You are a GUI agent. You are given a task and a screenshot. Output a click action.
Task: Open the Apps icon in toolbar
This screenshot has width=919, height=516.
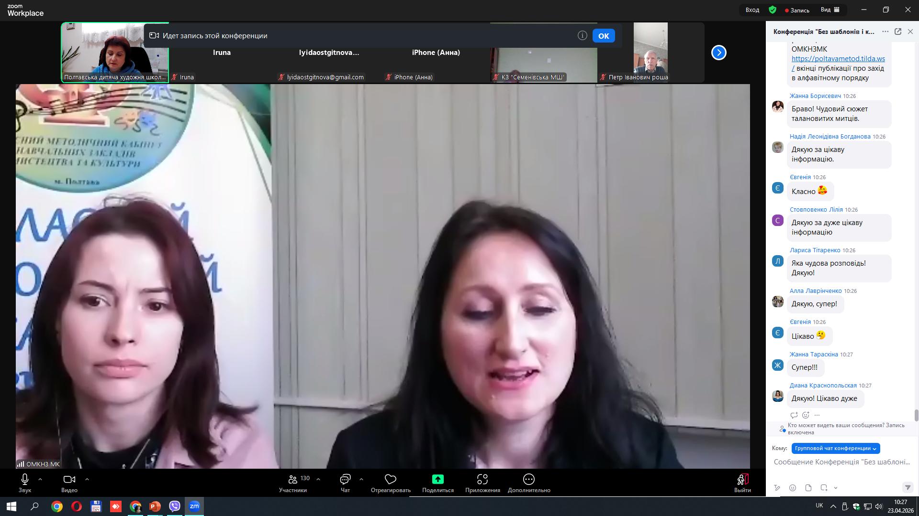482,479
